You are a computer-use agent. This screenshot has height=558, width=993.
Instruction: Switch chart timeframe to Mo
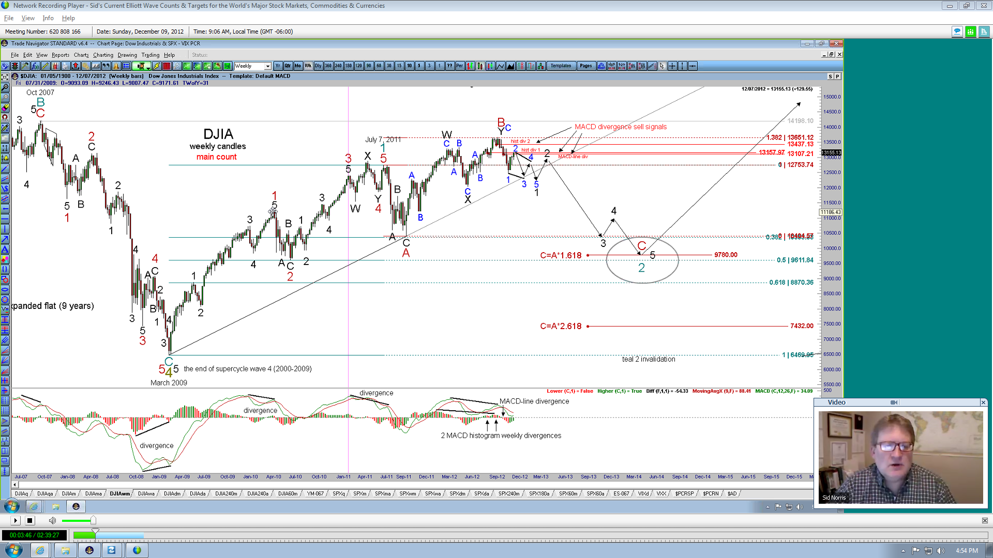298,66
